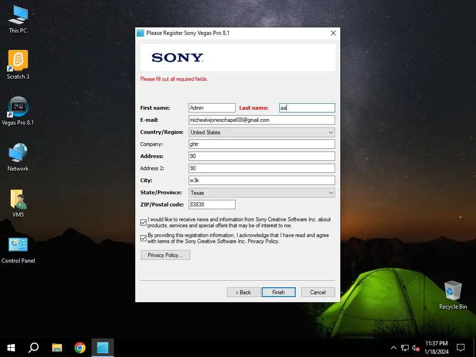Open the Action Center notifications icon

pyautogui.click(x=461, y=348)
